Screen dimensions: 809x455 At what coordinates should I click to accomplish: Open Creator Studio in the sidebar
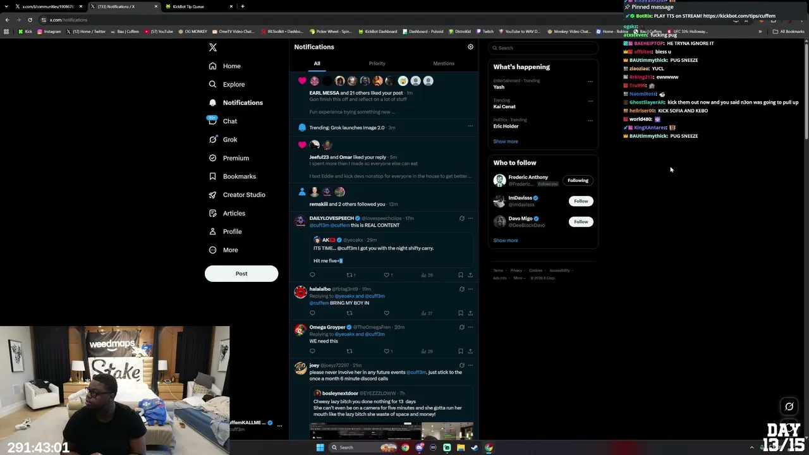[236, 195]
